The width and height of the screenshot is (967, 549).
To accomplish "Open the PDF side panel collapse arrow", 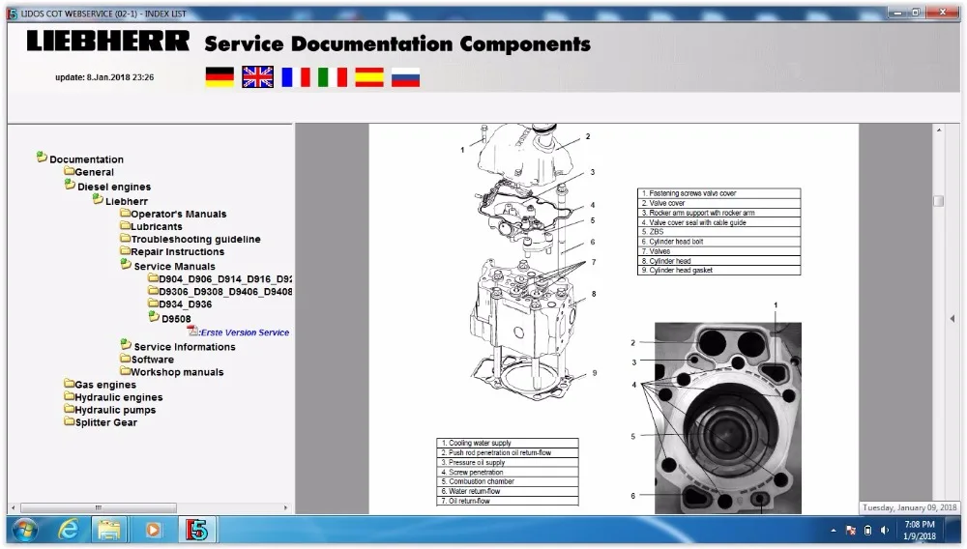I will click(x=952, y=319).
